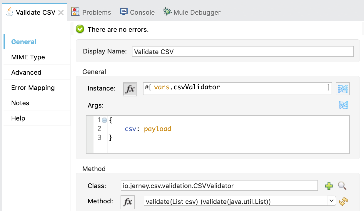Viewport: 364px width, 211px height.
Task: Open the Help section
Action: coord(18,118)
